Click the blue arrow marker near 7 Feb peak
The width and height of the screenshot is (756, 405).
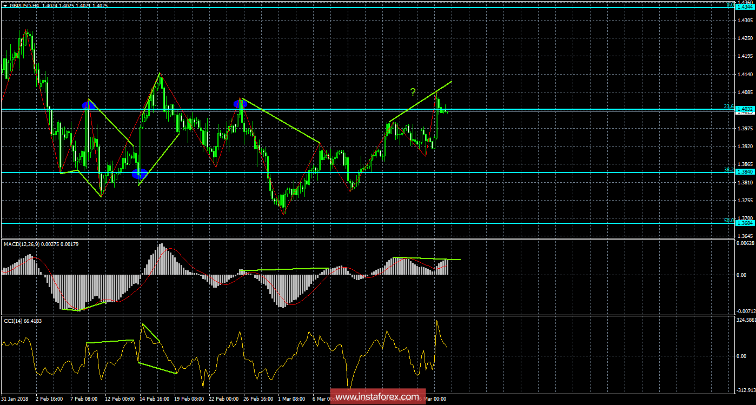click(x=88, y=104)
